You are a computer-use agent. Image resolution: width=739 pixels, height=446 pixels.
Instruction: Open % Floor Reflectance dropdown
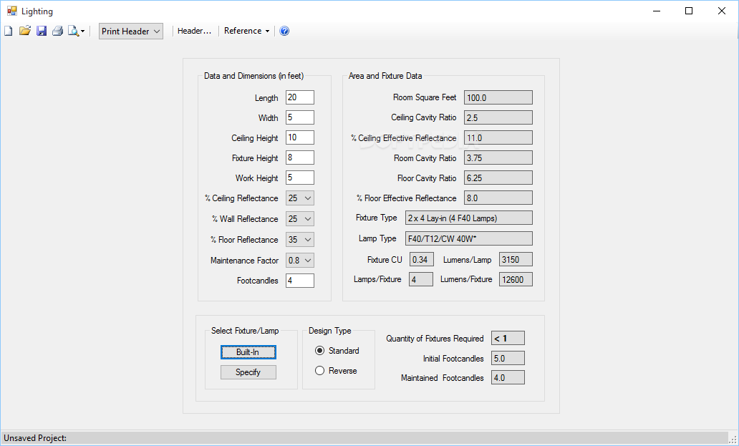[300, 240]
